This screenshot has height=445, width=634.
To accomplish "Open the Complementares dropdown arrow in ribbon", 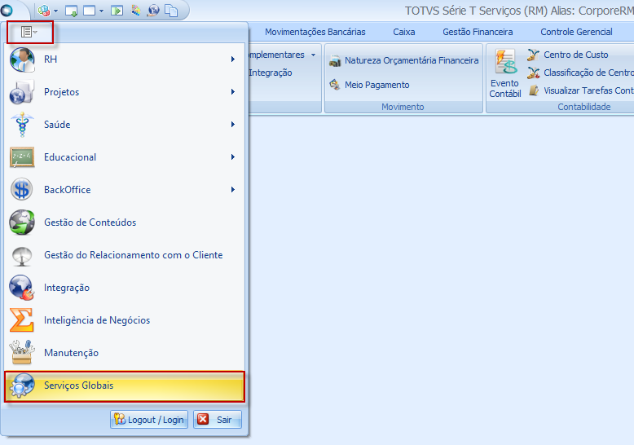I will tap(314, 55).
